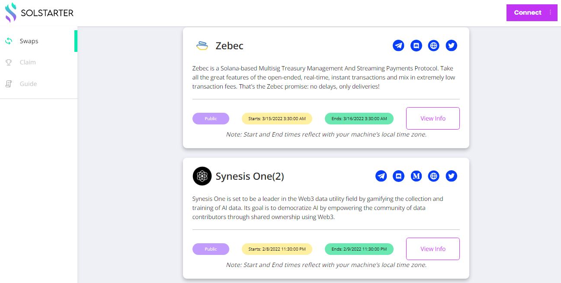View Info for the Zebec pool
The image size is (561, 283).
(433, 118)
